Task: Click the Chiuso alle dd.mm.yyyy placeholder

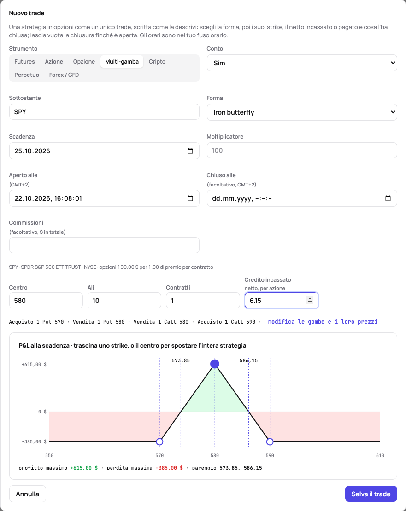Action: pyautogui.click(x=242, y=198)
